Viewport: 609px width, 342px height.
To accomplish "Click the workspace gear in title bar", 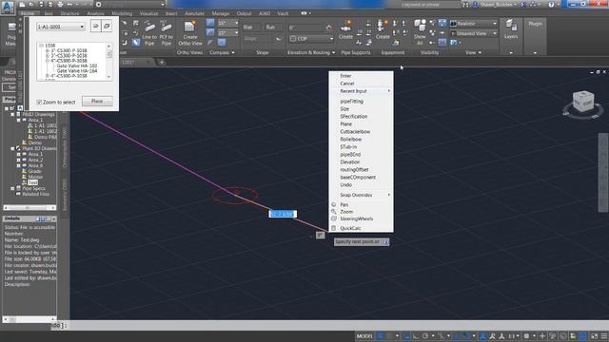I will coord(99,5).
